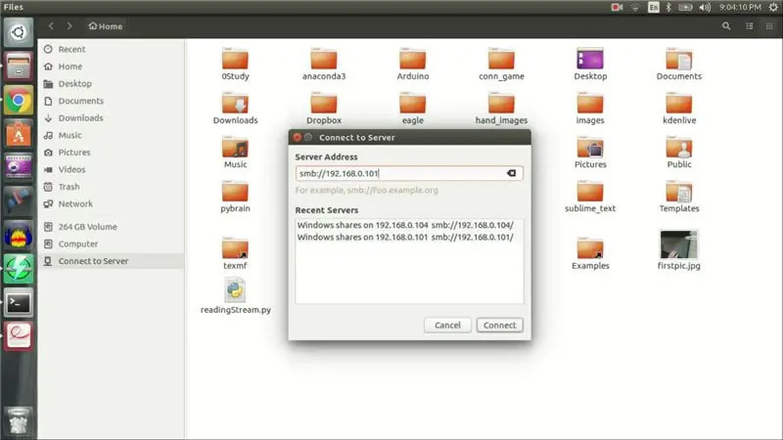Open the battery indicator menu

[x=686, y=7]
